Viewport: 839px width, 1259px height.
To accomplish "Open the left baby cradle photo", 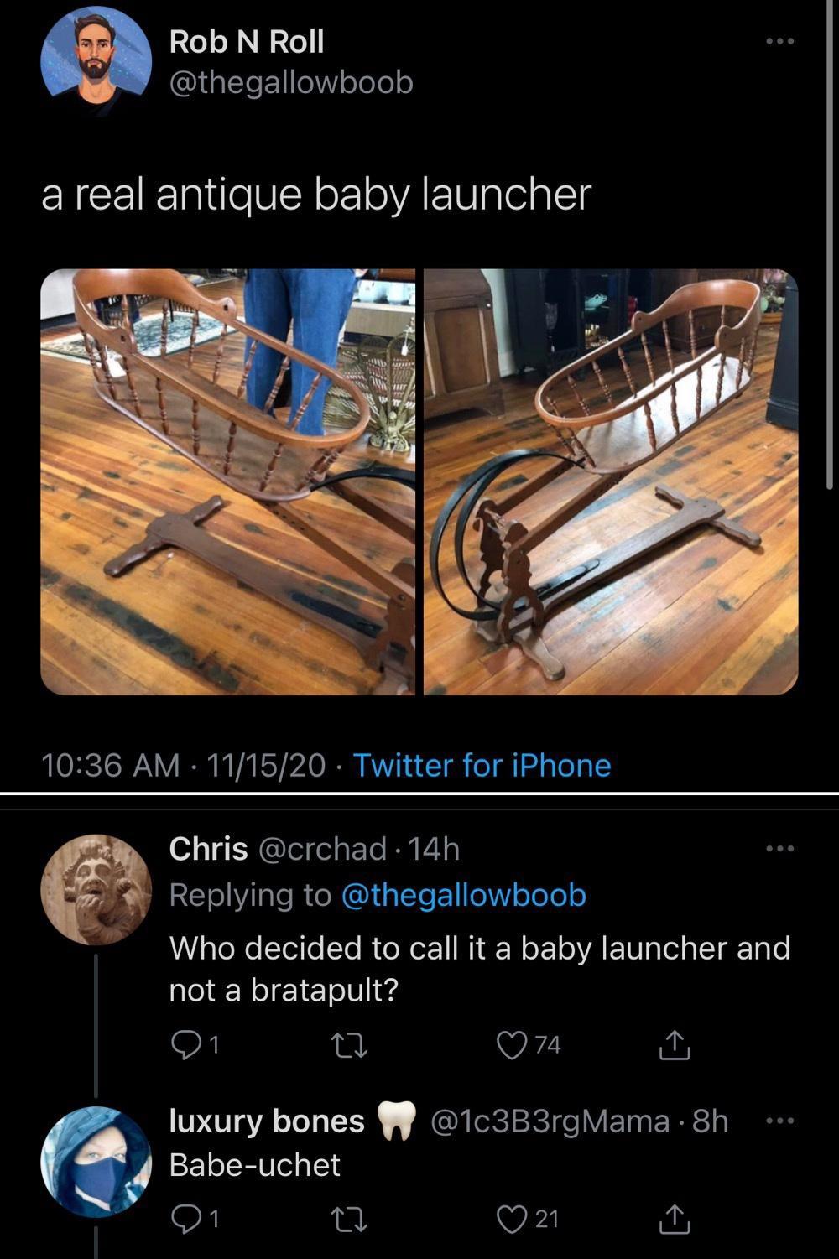I will tap(227, 481).
